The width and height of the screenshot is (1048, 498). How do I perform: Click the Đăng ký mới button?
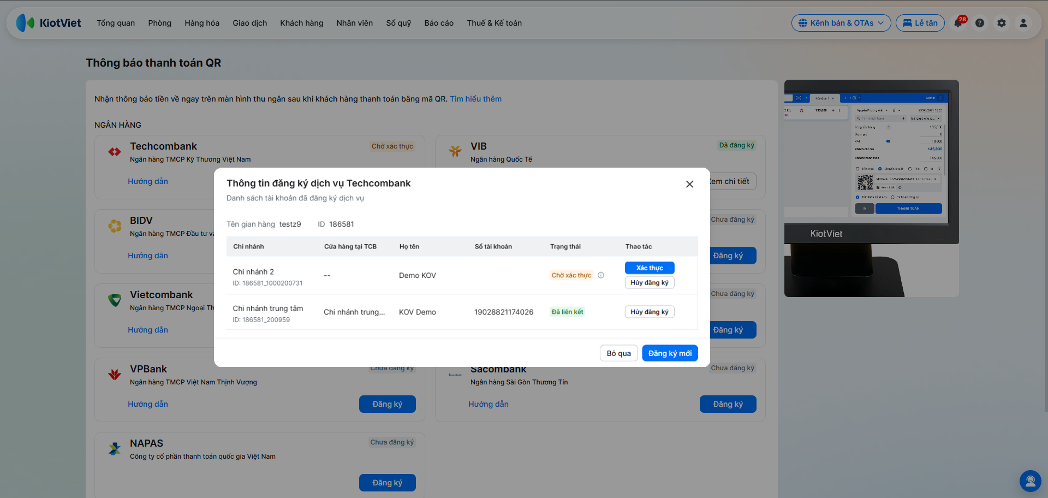[x=670, y=353]
